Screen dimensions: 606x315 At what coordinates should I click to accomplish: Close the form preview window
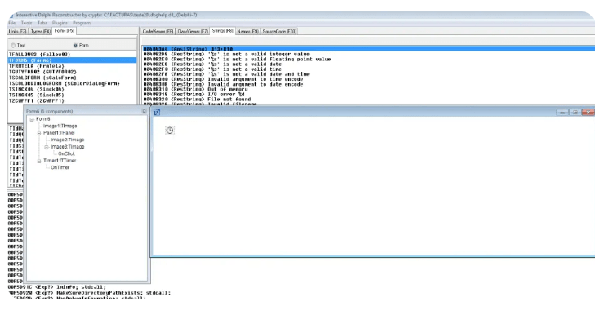588,113
